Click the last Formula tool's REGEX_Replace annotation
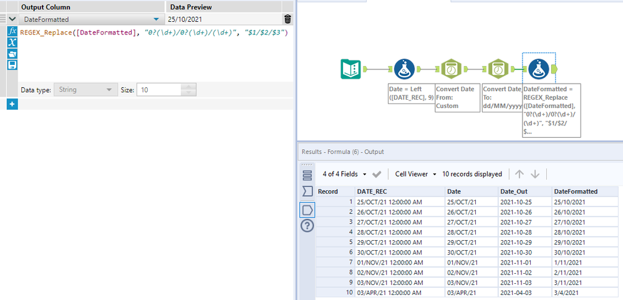 (551, 110)
